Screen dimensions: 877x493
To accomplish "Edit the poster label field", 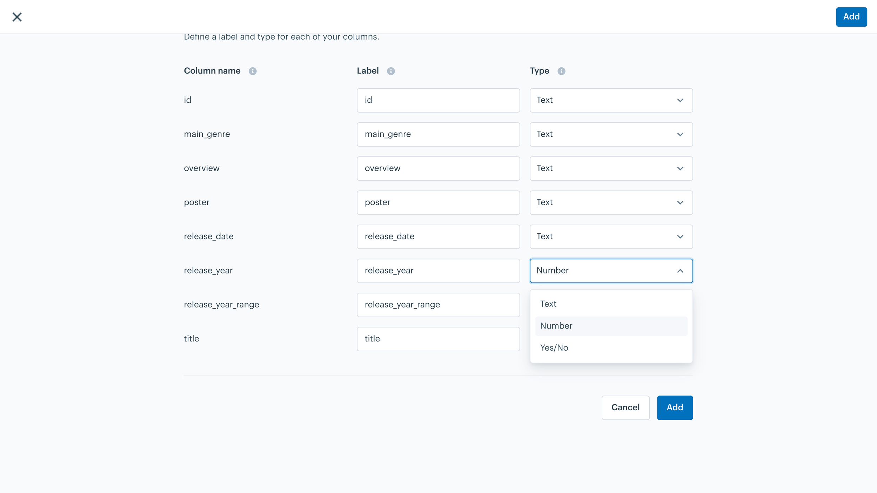I will 438,203.
